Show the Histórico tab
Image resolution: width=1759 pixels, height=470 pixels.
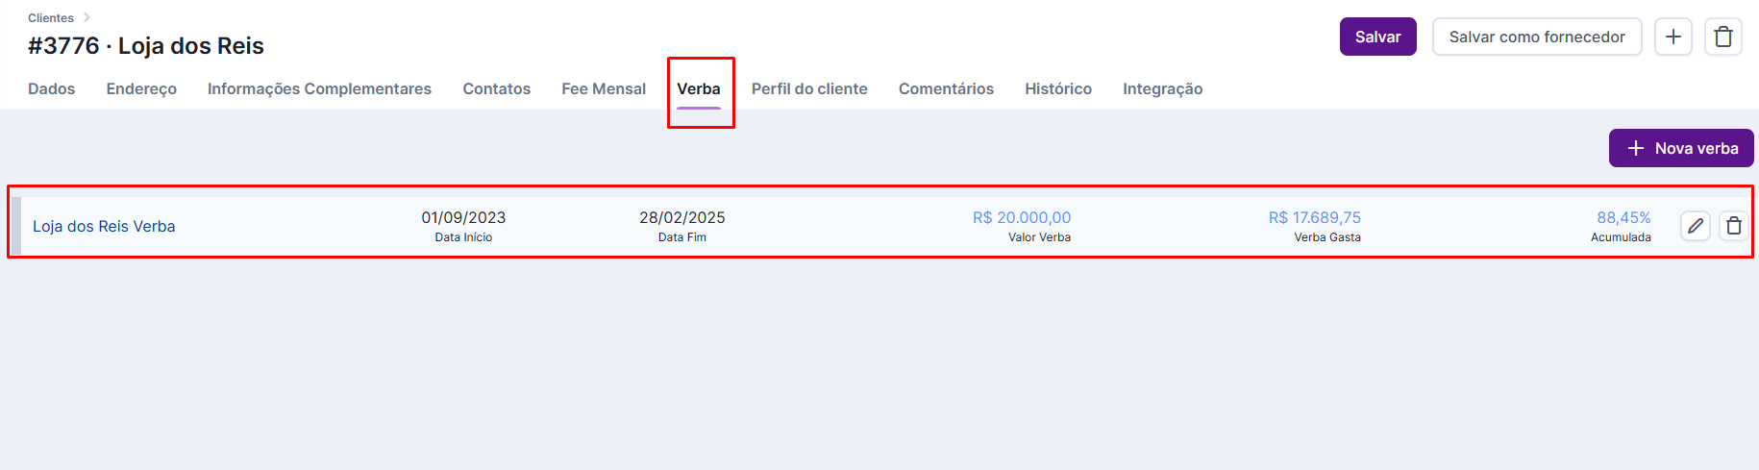[x=1058, y=88]
